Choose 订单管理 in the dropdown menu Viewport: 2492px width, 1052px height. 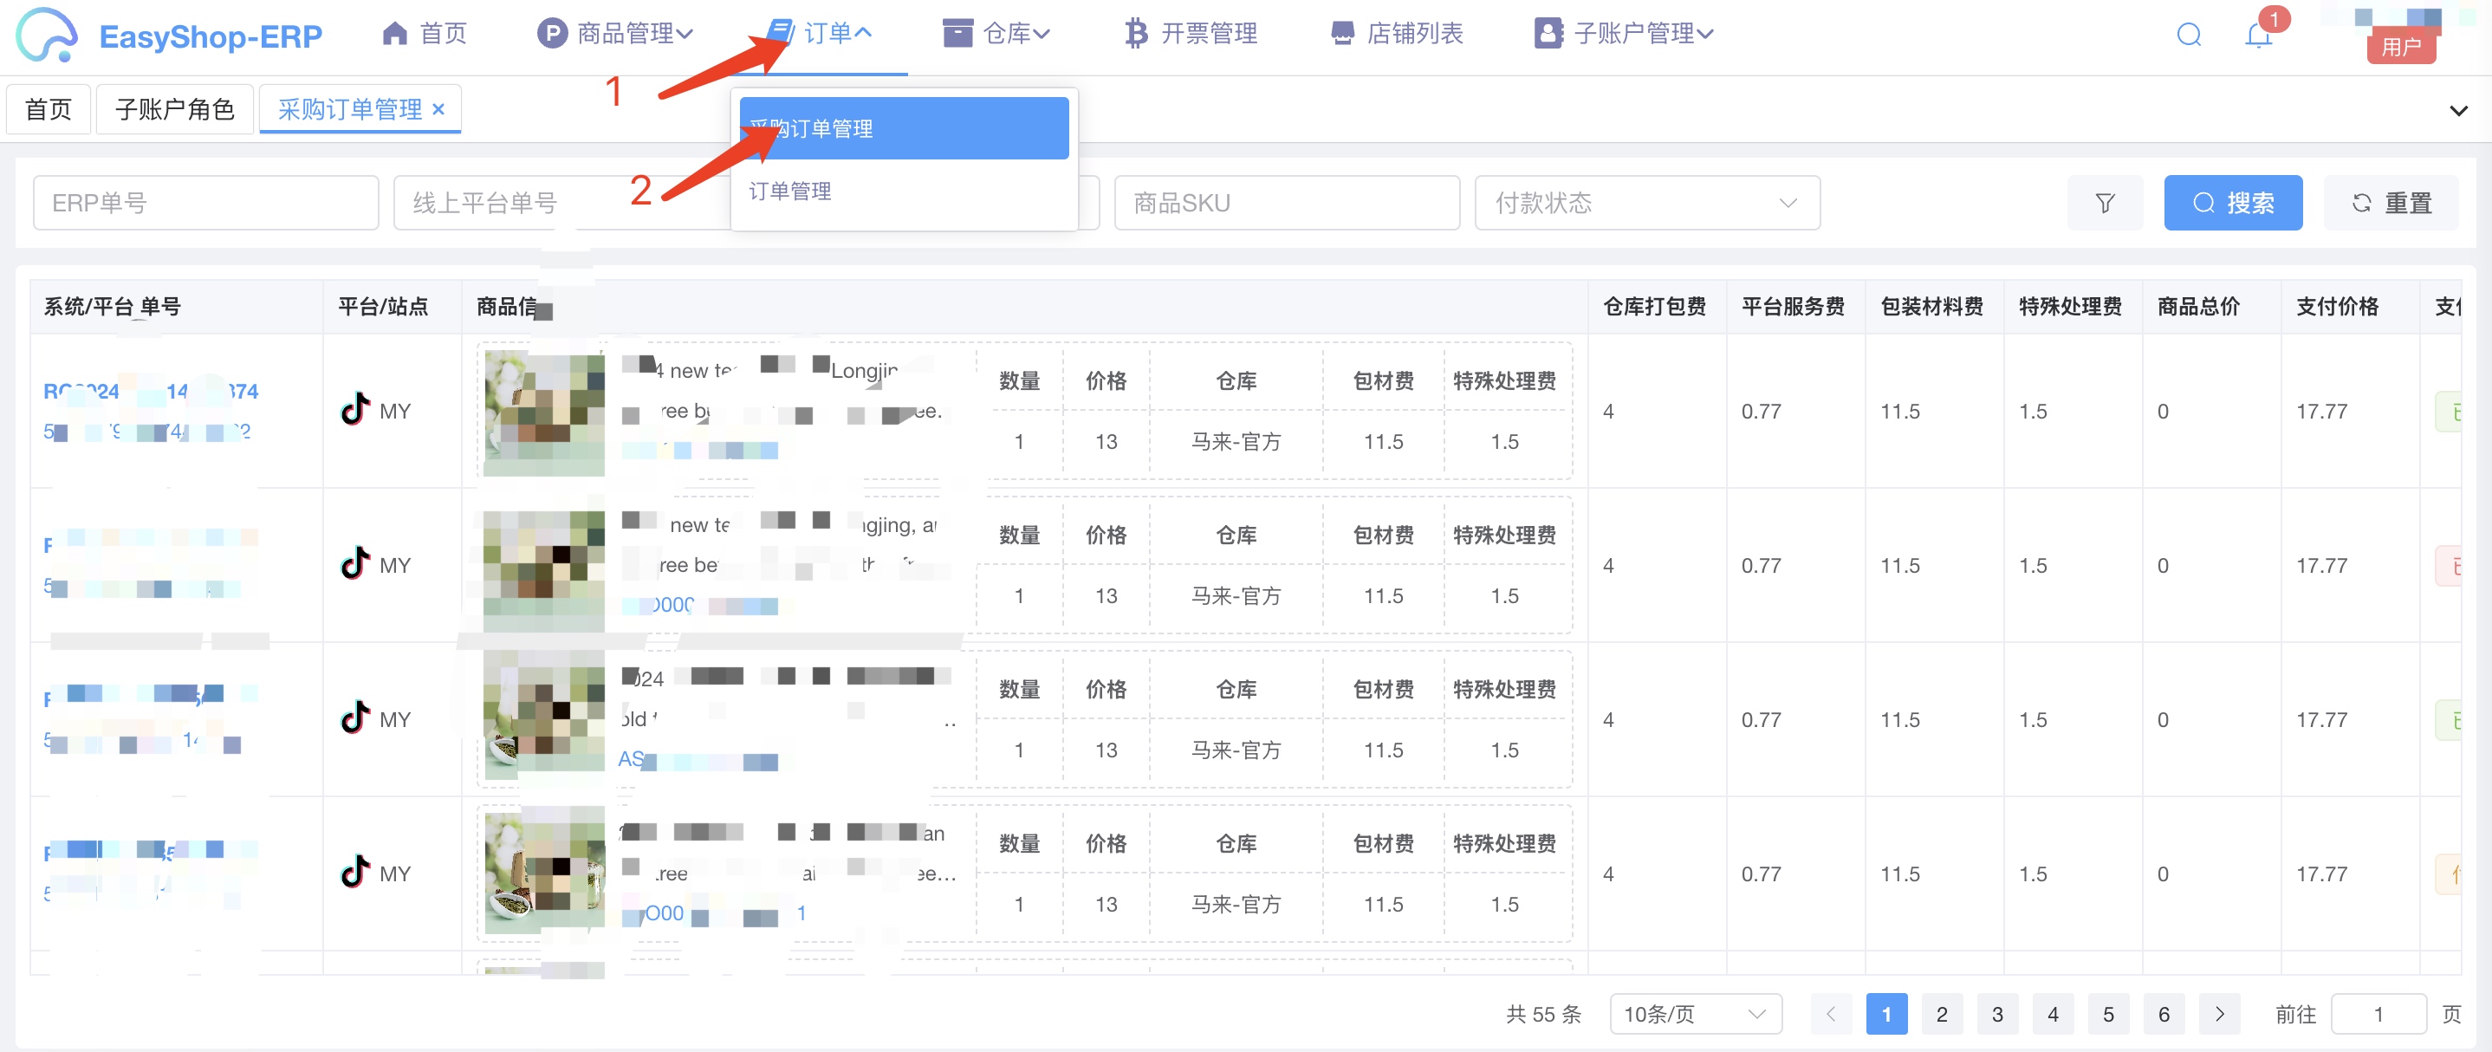click(x=904, y=191)
